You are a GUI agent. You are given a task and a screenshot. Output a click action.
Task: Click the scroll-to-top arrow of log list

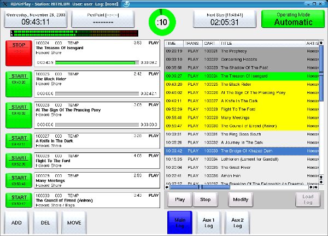click(321, 43)
